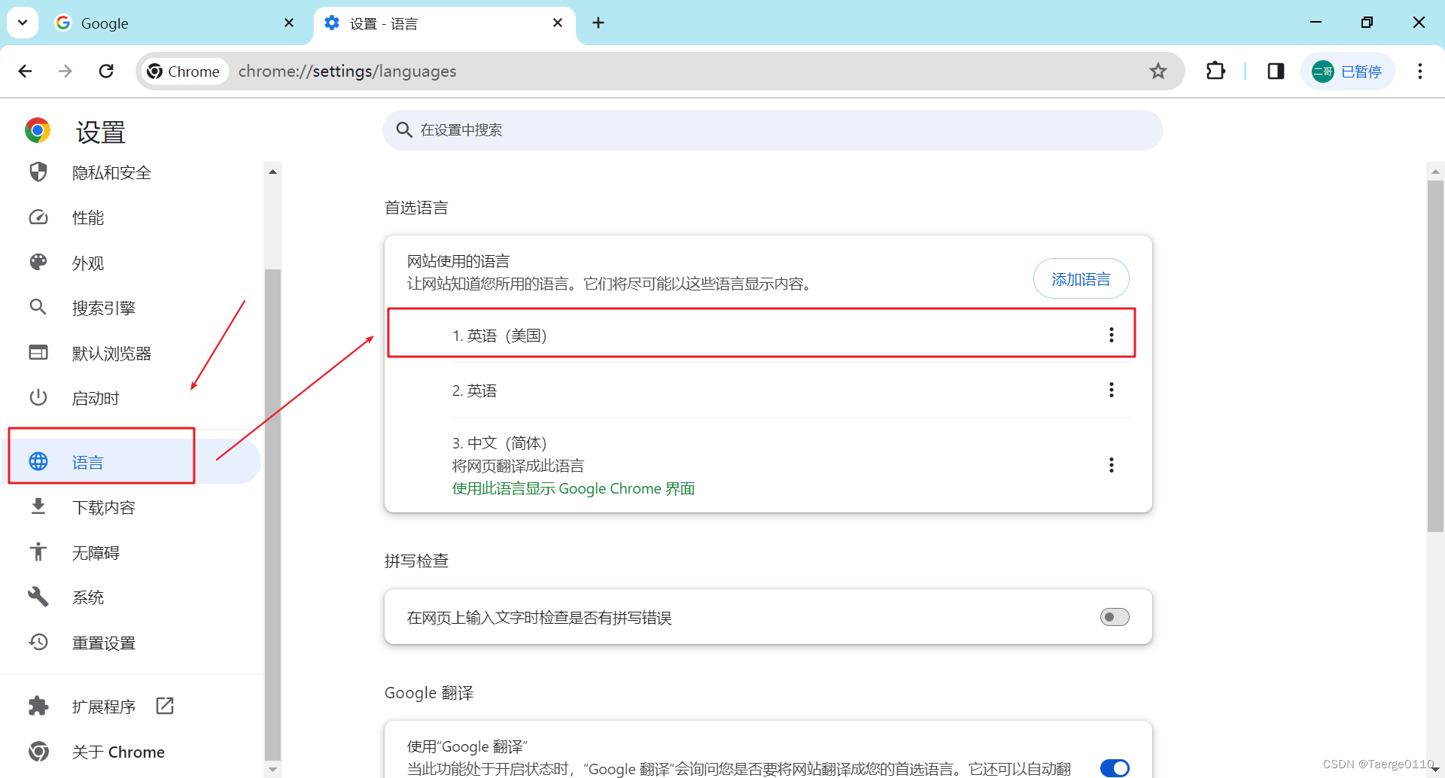This screenshot has height=778, width=1445.
Task: Click the search settings field 在设置中搜索
Action: click(x=773, y=130)
